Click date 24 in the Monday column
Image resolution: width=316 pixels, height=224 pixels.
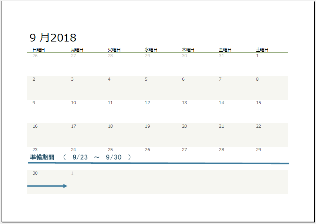tap(73, 150)
